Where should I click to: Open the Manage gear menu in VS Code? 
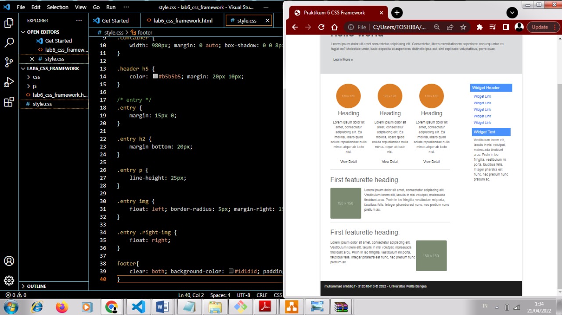point(9,280)
